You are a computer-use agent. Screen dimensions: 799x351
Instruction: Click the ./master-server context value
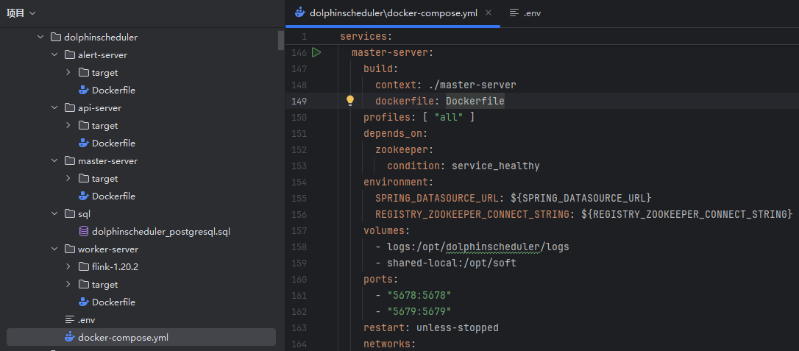click(x=472, y=85)
